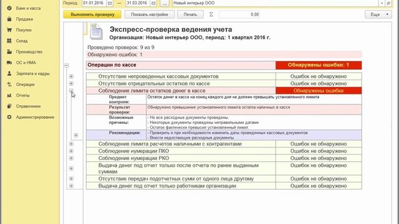Viewport: 399px width, 224px height.
Task: Select the Экспресс-проверка ведения учета title
Action: click(x=171, y=29)
